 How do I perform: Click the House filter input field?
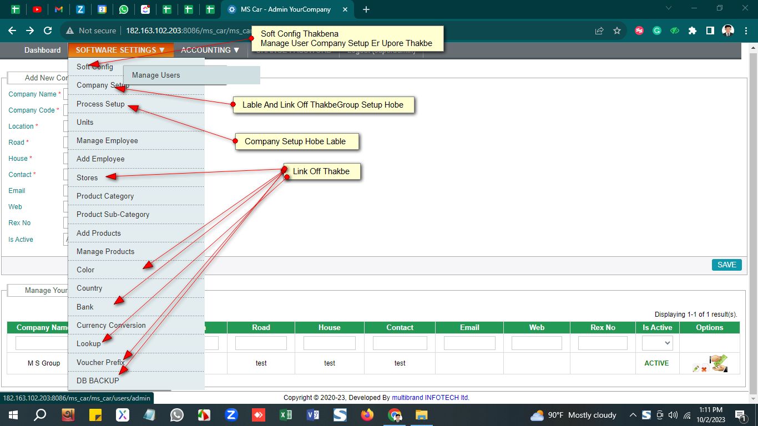(x=330, y=343)
